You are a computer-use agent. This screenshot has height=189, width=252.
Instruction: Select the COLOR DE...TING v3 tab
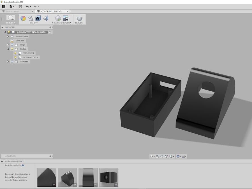51,11
